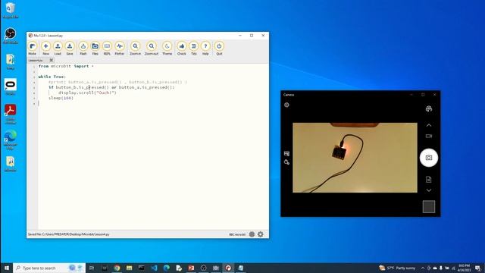485x273 pixels.
Task: Click the Camera live preview image
Action: pos(355,158)
